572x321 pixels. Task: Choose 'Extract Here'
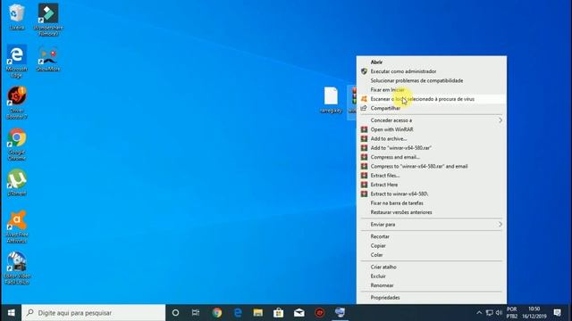click(432, 185)
